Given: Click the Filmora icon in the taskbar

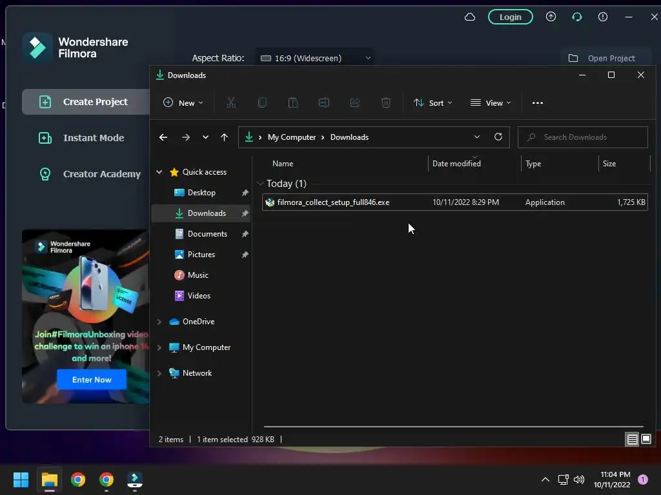Looking at the screenshot, I should coord(135,480).
